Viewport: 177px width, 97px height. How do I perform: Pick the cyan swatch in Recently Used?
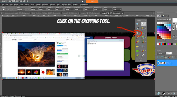point(161,44)
